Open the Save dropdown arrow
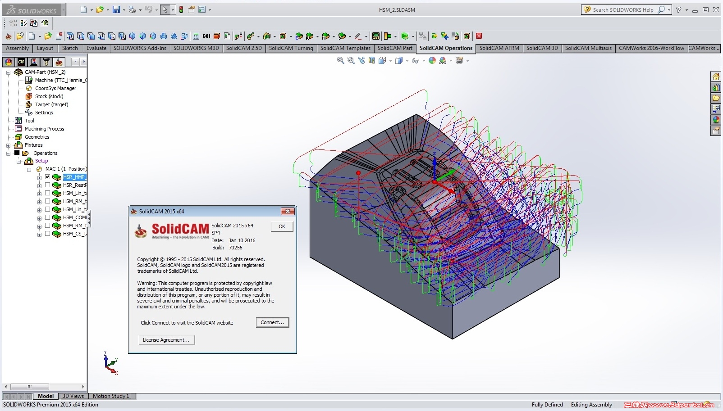Viewport: 723px width, 411px height. click(x=124, y=10)
